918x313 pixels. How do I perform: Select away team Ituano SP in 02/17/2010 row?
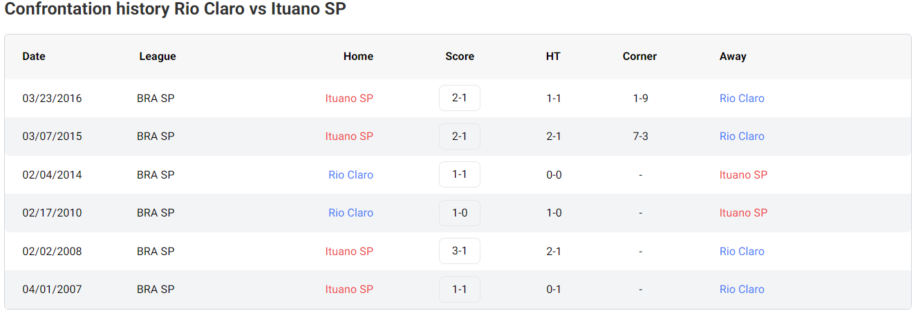(x=743, y=213)
